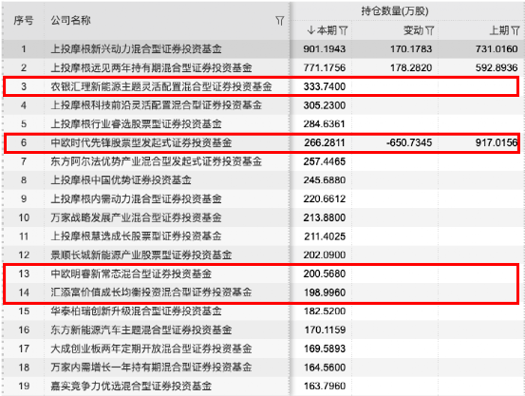The height and width of the screenshot is (396, 525).
Task: Click row number 10 cell
Action: click(24, 217)
